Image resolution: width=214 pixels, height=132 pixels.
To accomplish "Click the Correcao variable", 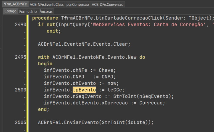I will (151, 103).
